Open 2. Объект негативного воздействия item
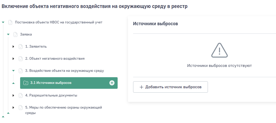276x123 pixels. coord(55,59)
